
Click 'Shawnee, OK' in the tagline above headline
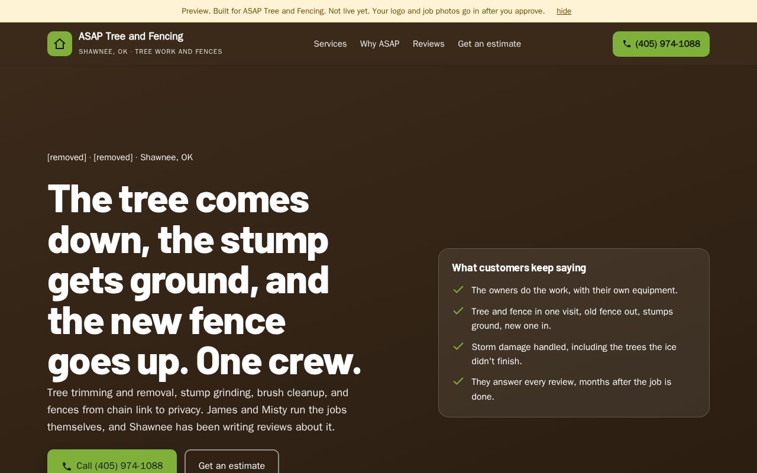pos(166,157)
